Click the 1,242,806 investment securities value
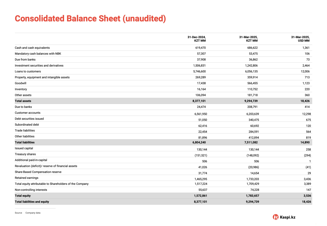Viewport: 327px width, 226px height. pyautogui.click(x=249, y=66)
